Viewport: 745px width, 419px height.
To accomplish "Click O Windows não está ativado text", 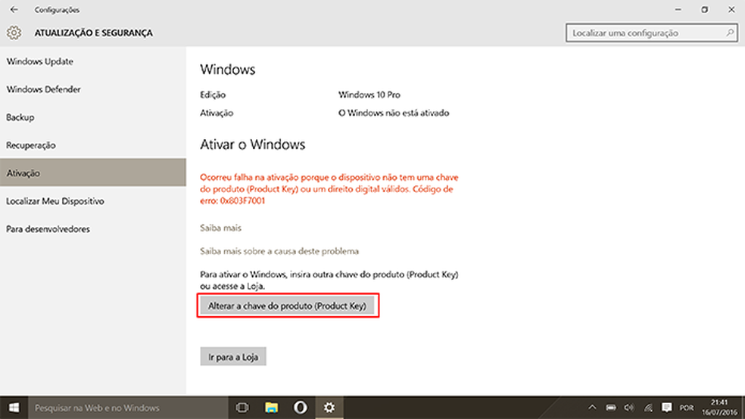I will pos(394,113).
